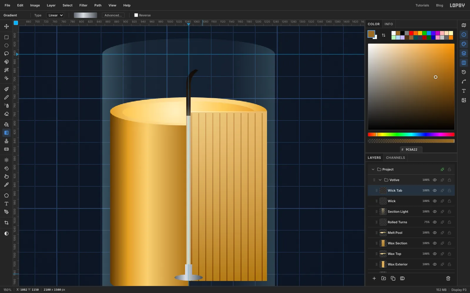470x293 pixels.
Task: Collapse the Project group
Action: coord(373,169)
